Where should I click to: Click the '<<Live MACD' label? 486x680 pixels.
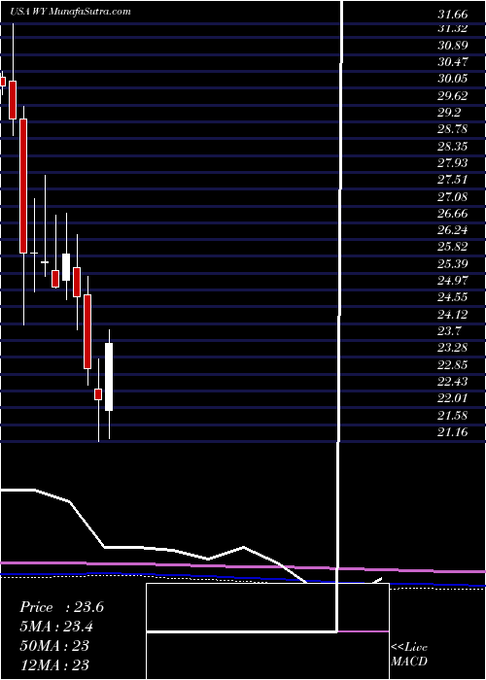point(409,655)
